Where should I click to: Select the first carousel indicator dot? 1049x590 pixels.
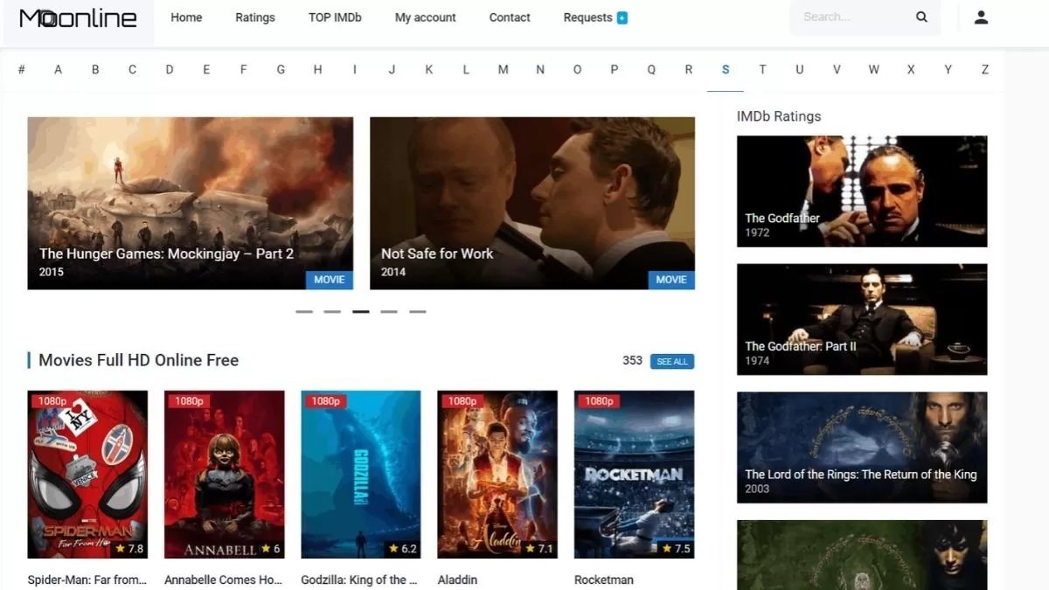pos(303,310)
